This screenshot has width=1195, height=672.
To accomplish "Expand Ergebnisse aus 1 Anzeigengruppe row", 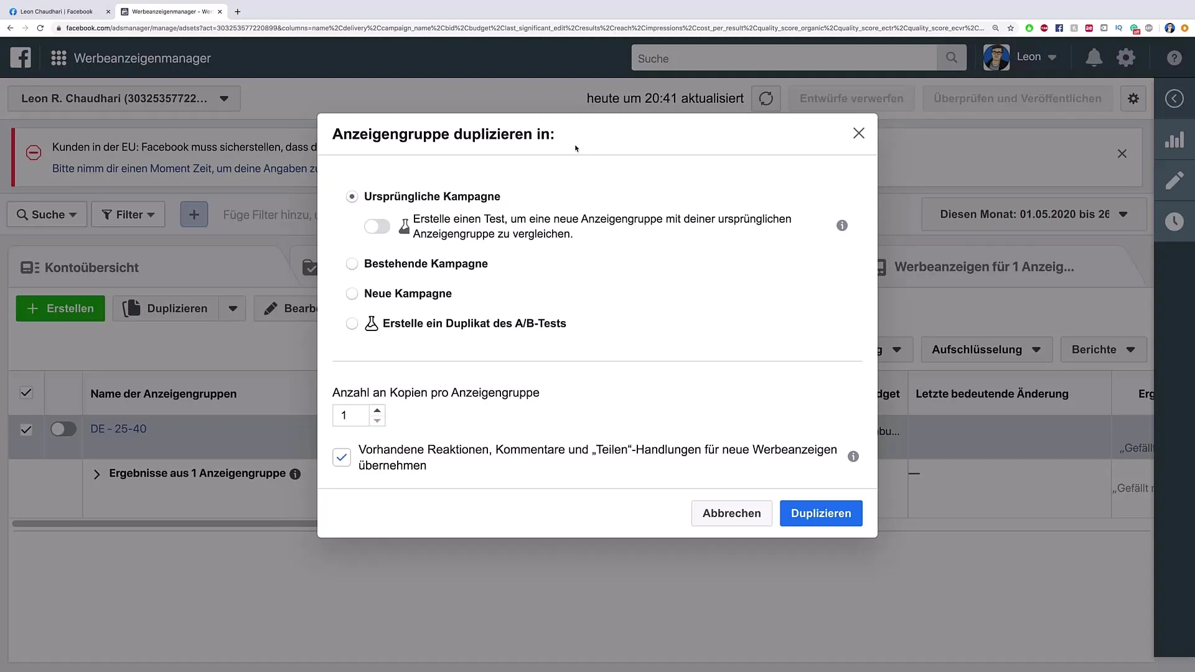I will point(96,474).
